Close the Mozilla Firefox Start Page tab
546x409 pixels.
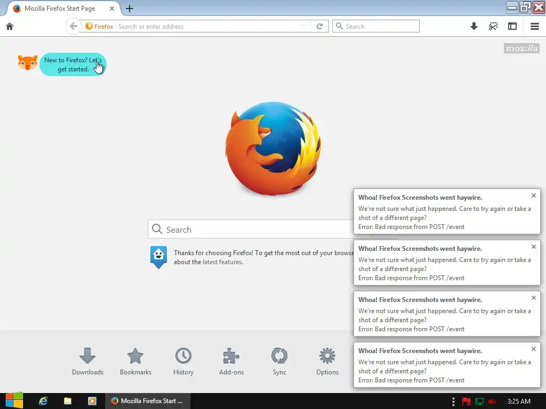pos(112,9)
